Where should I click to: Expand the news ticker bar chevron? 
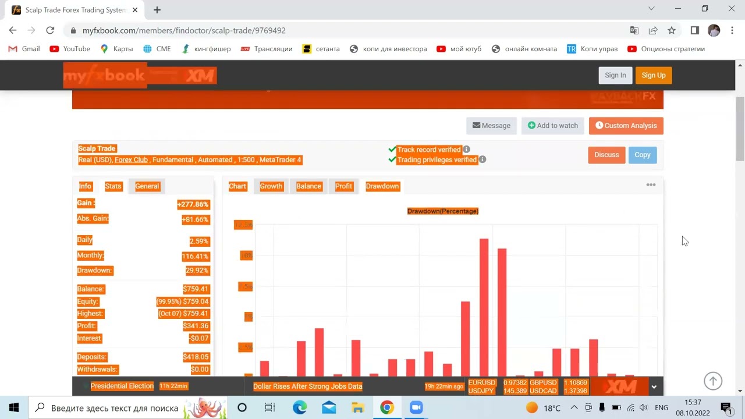coord(654,386)
